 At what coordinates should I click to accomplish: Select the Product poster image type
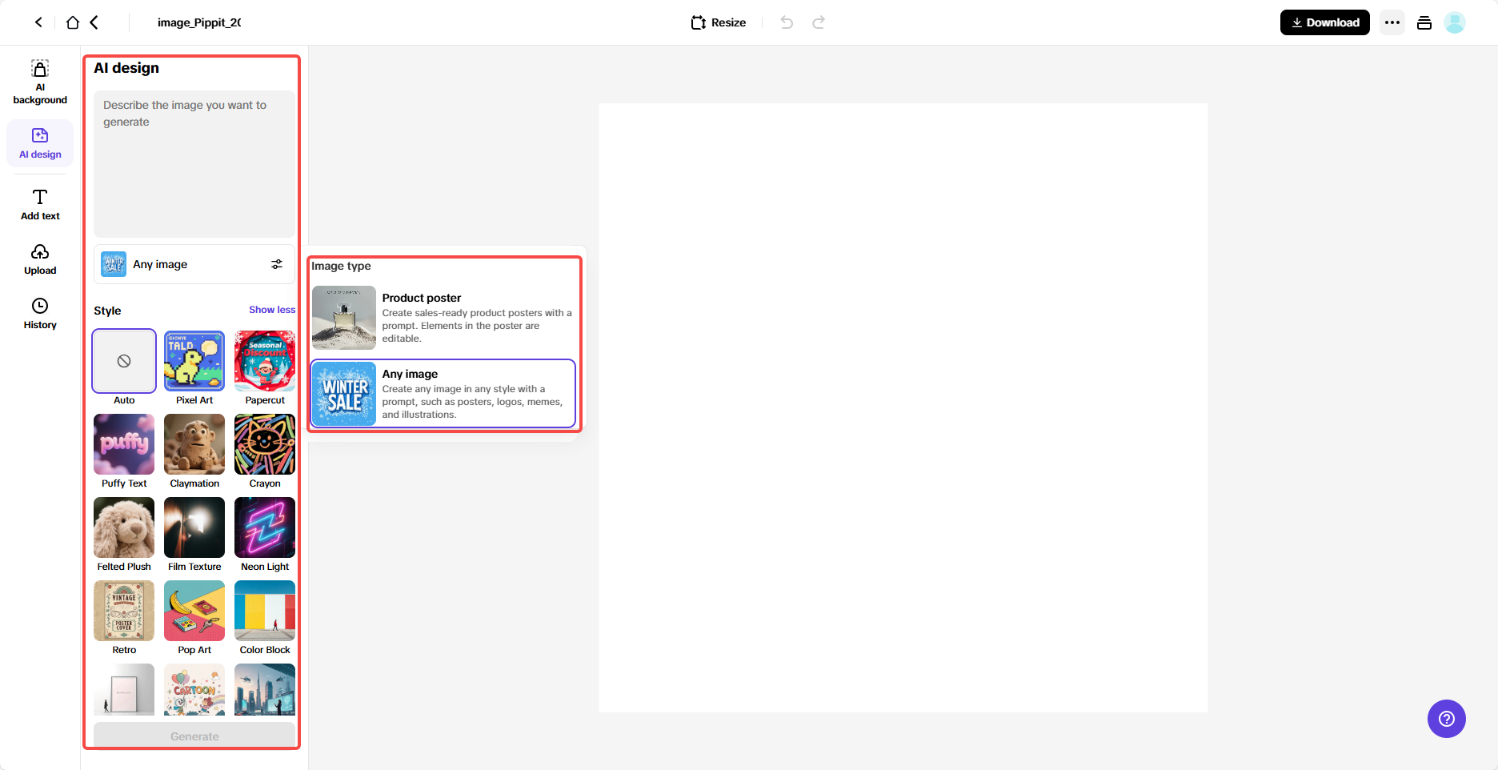[443, 318]
